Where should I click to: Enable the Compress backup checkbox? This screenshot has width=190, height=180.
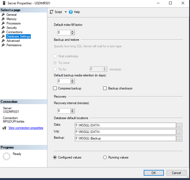[55, 88]
